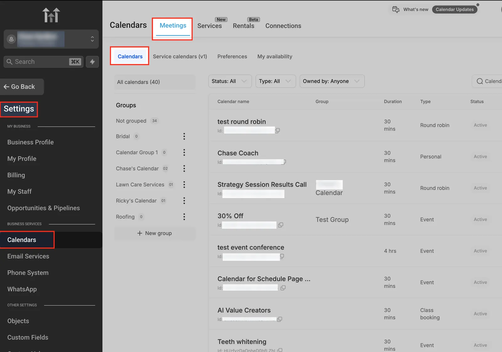Viewport: 502px width, 352px height.
Task: Open Opportunities & Pipelines settings
Action: 44,208
